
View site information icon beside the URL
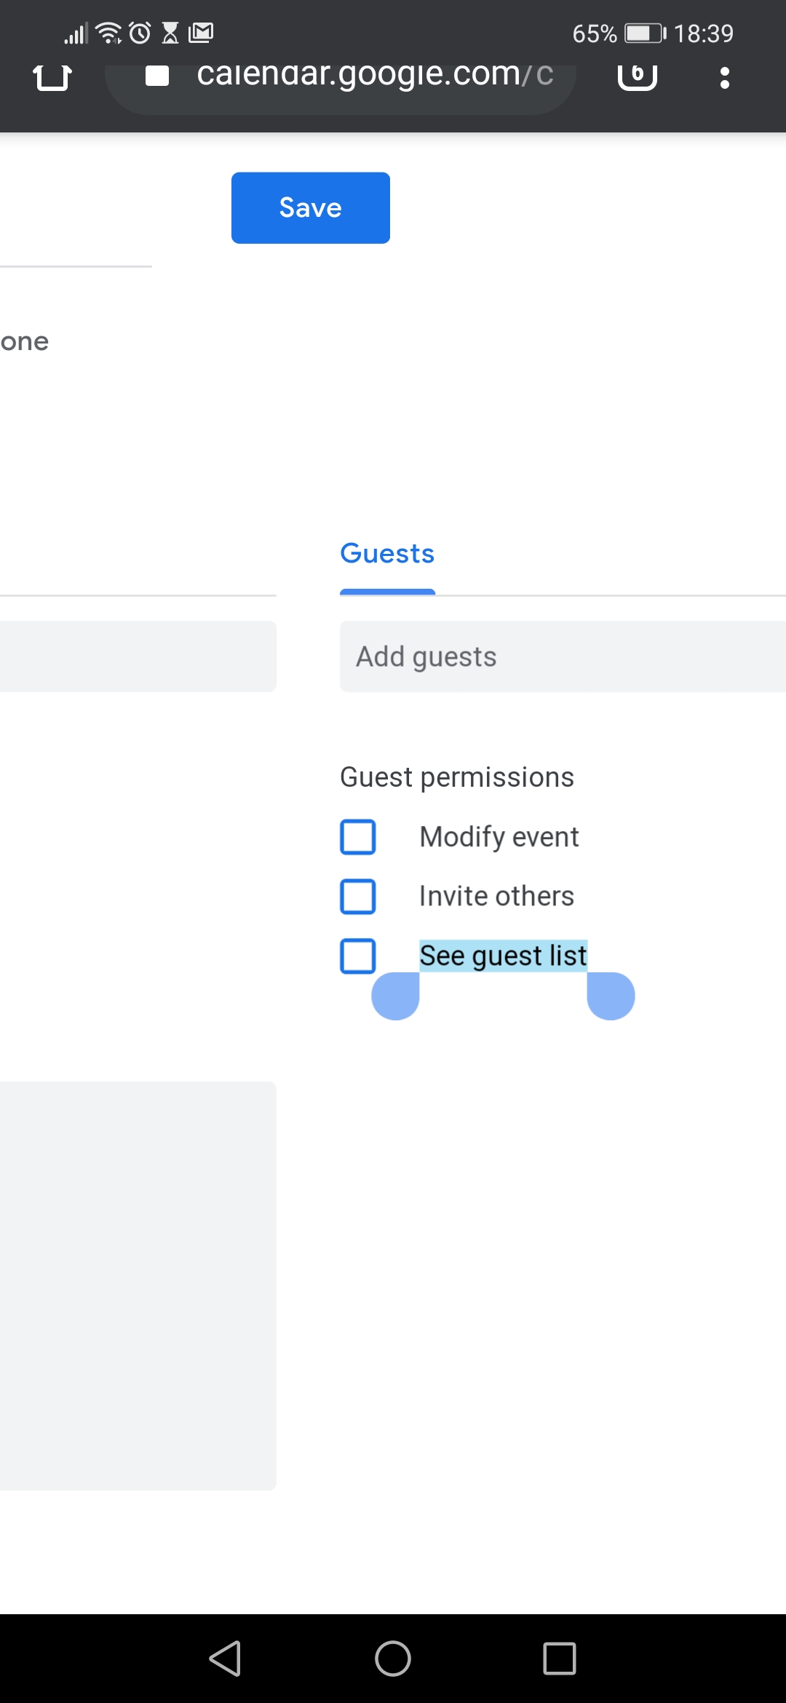pos(156,75)
